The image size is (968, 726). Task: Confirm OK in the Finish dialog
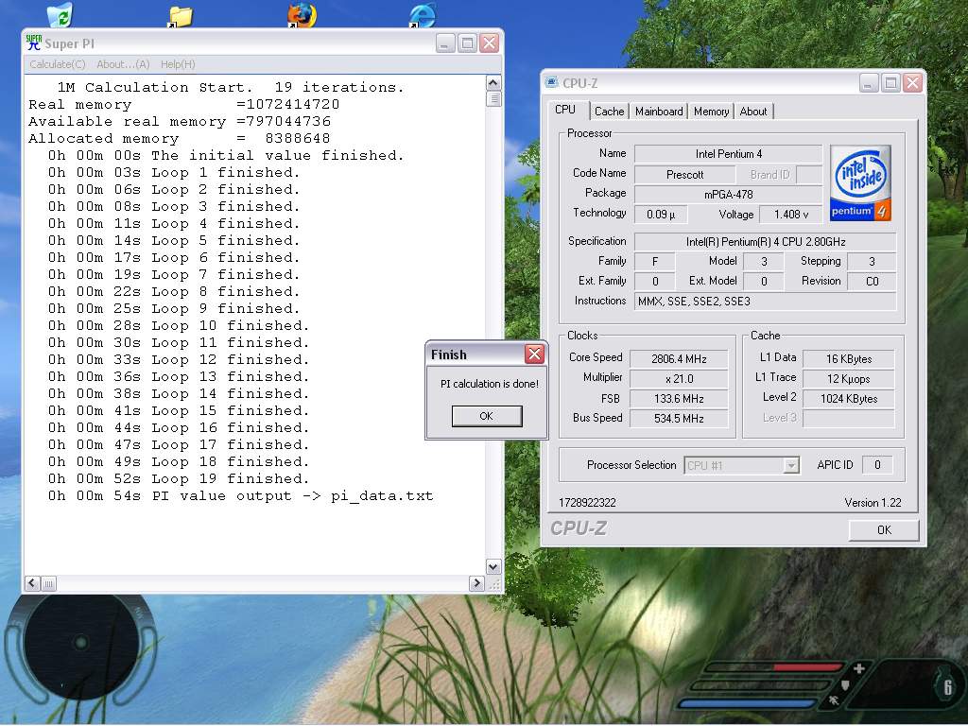487,416
